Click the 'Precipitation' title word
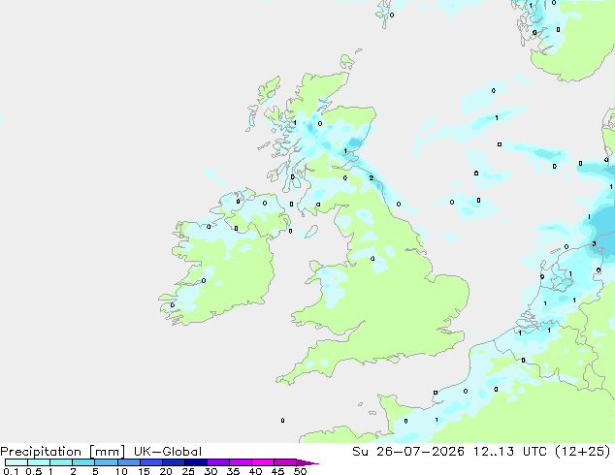Screen dimensions: 615x475 pos(41,452)
